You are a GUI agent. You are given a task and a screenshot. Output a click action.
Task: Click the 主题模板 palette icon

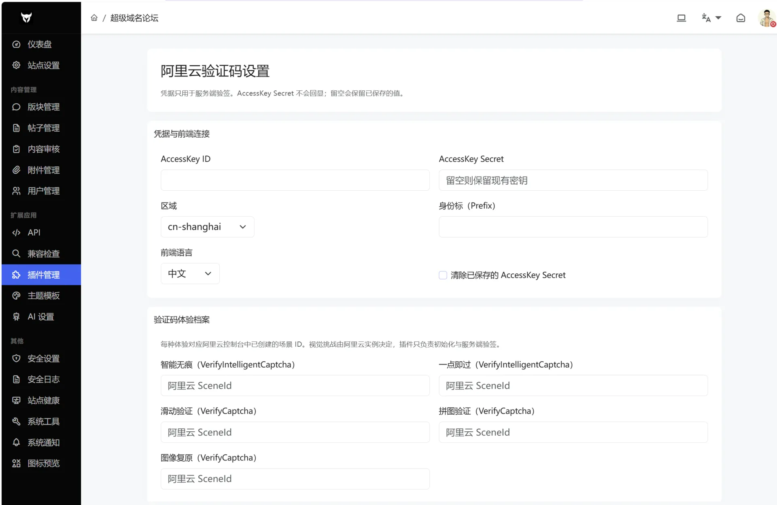coord(16,296)
